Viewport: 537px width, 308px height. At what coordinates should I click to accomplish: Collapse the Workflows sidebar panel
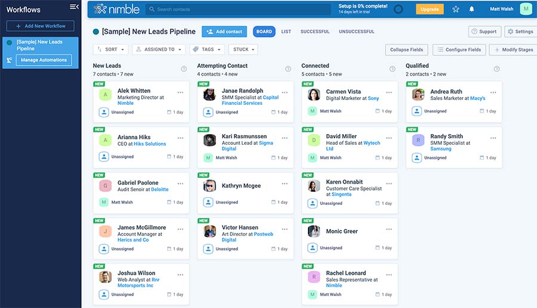pos(74,7)
